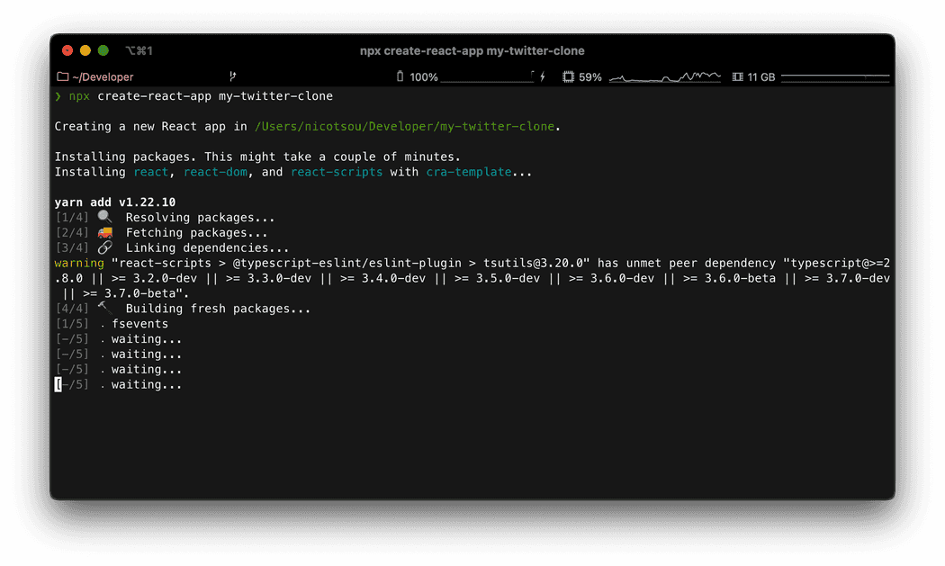Click the truck emoji beside Fetching packages
The width and height of the screenshot is (945, 566).
point(104,231)
